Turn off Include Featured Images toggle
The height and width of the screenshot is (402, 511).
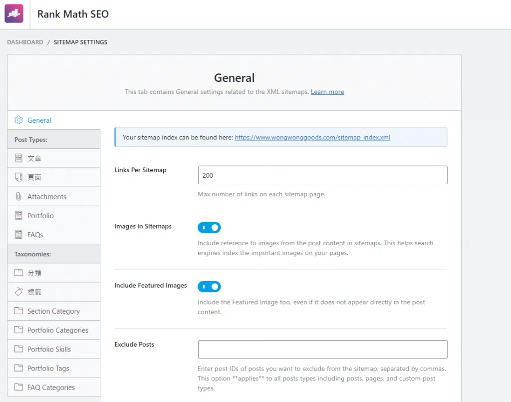(209, 287)
